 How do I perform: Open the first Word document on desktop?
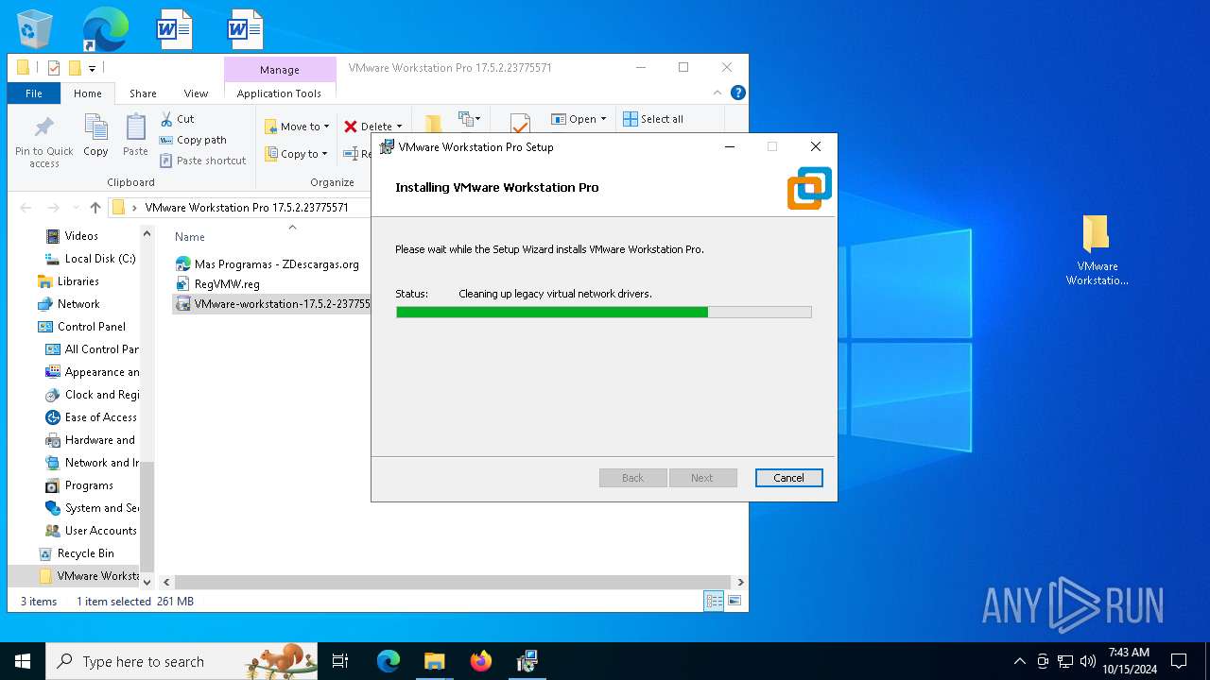[x=175, y=28]
